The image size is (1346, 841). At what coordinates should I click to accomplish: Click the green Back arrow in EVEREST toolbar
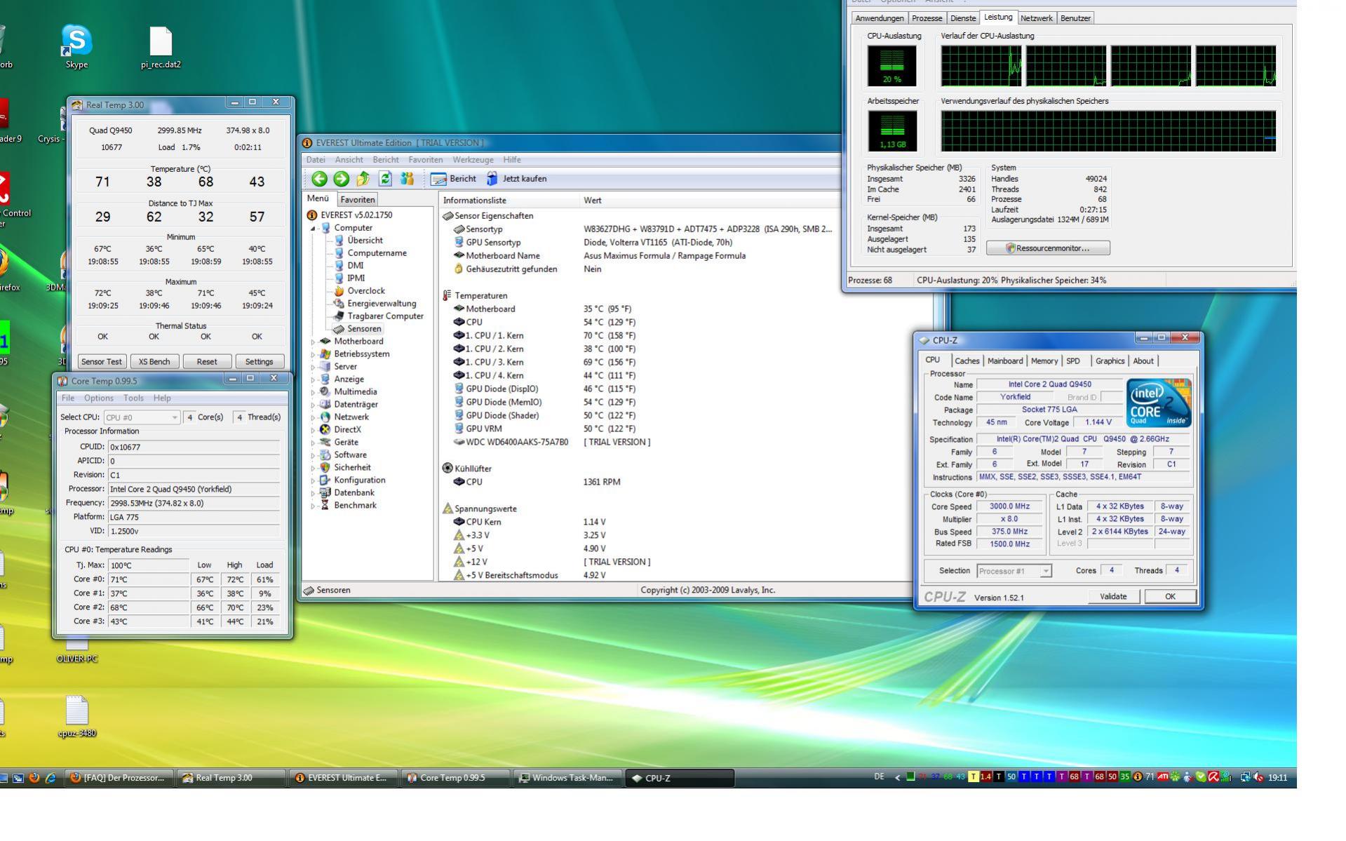coord(319,179)
